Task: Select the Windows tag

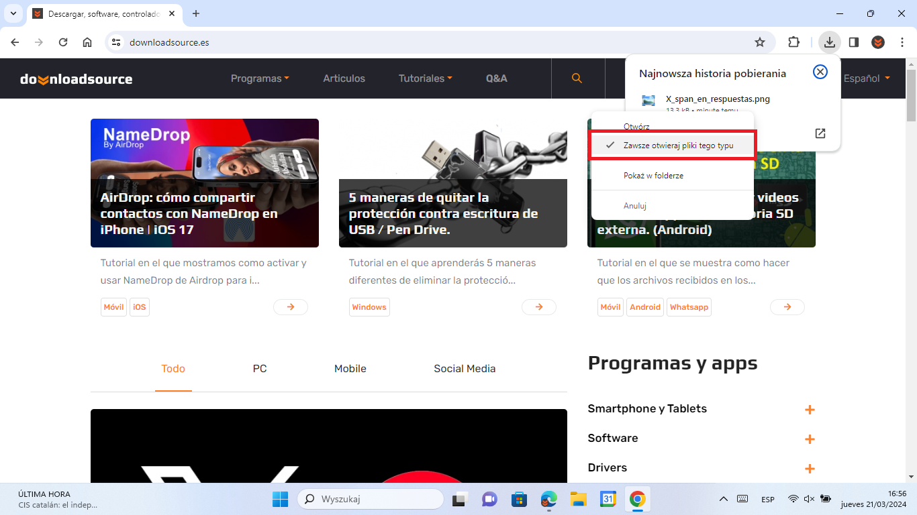Action: (x=369, y=307)
